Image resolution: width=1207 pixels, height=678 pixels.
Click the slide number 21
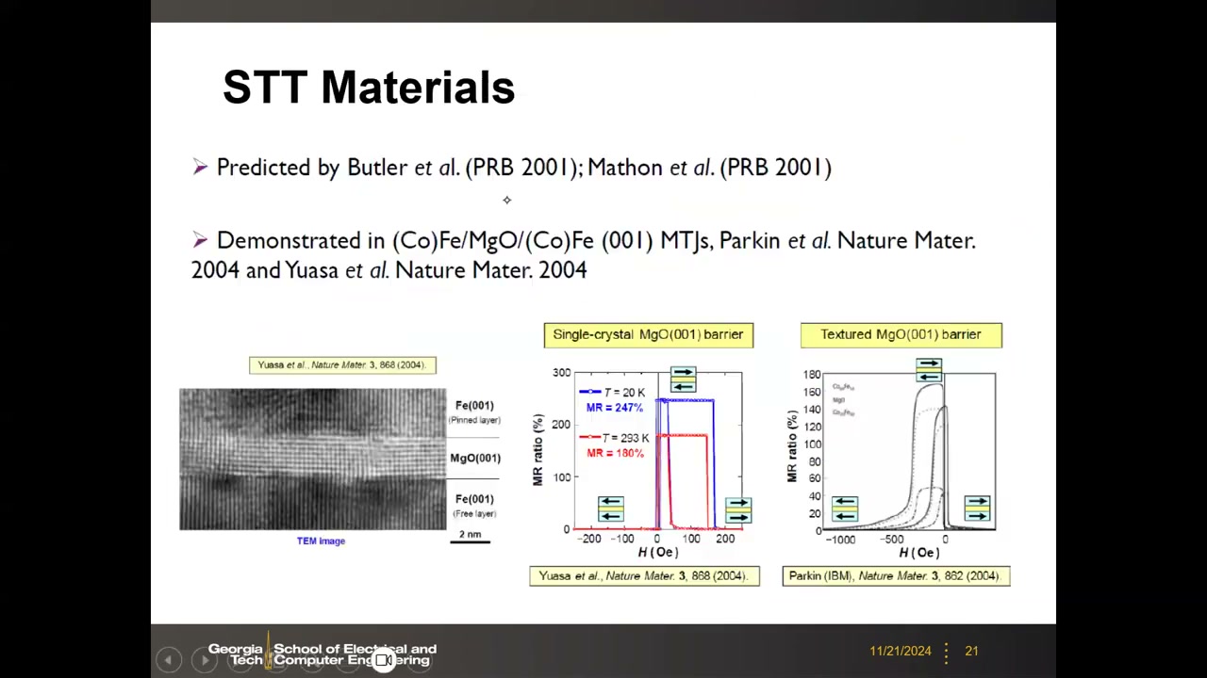click(x=971, y=651)
